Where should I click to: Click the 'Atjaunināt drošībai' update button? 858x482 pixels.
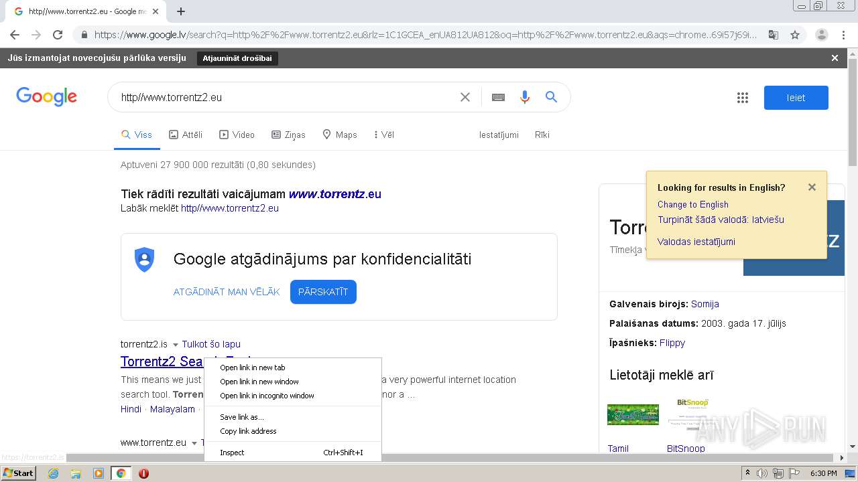(x=237, y=58)
